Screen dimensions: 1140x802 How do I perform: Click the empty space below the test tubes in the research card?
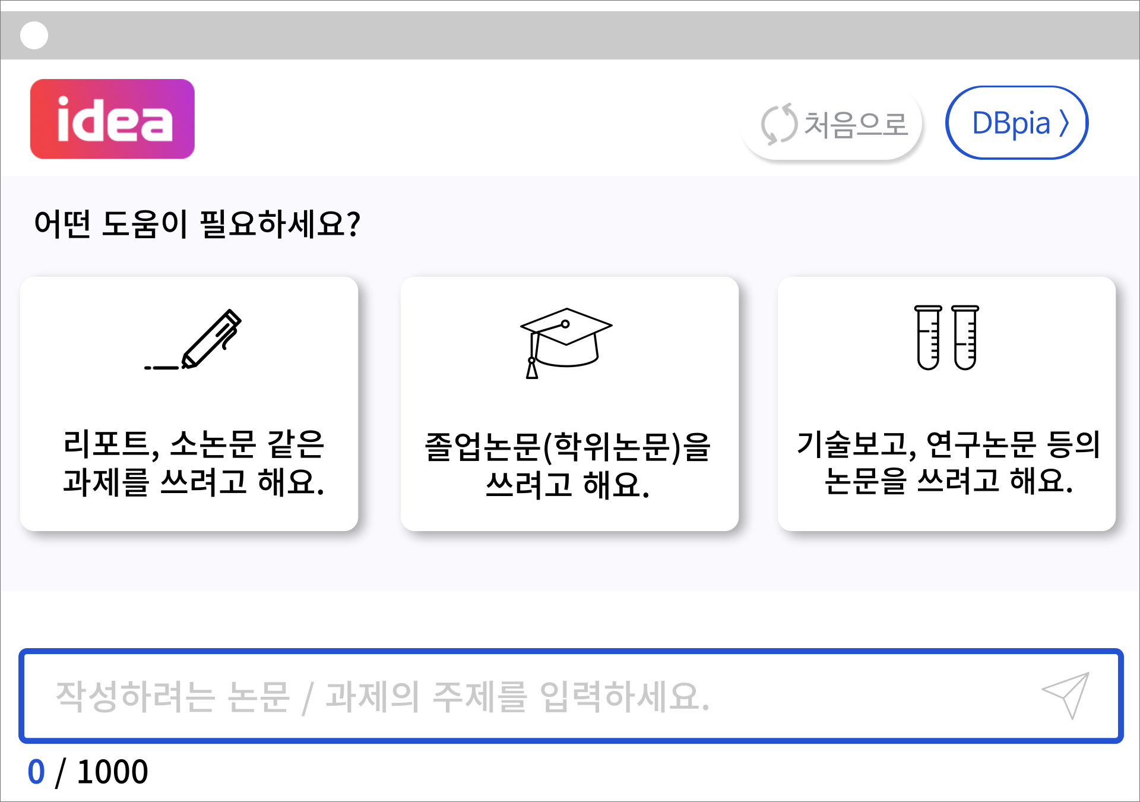(x=946, y=399)
